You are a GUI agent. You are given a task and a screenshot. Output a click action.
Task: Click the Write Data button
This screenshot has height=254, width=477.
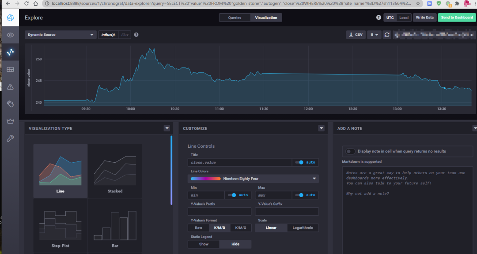[x=425, y=18]
